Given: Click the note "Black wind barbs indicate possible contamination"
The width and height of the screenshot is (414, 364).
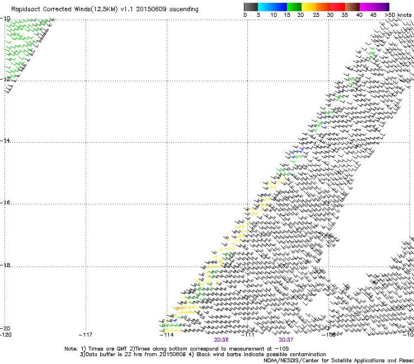Looking at the screenshot, I should (x=261, y=354).
